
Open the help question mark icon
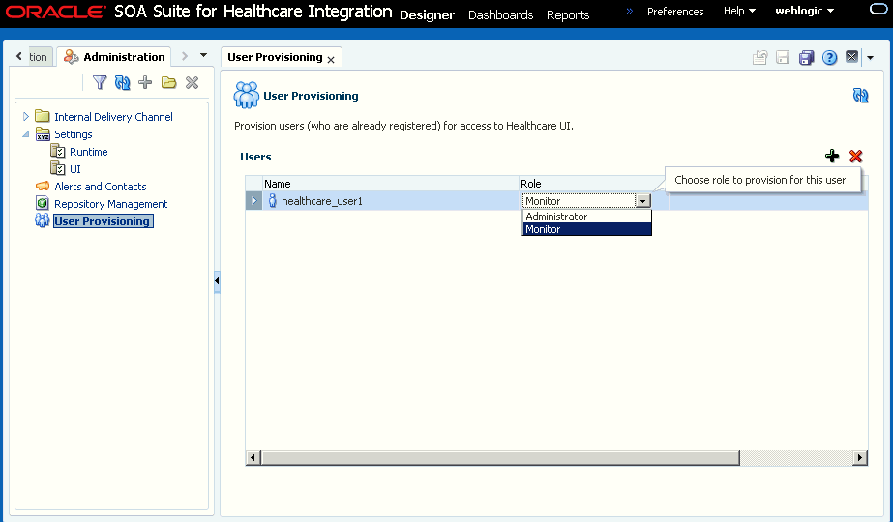[x=830, y=57]
